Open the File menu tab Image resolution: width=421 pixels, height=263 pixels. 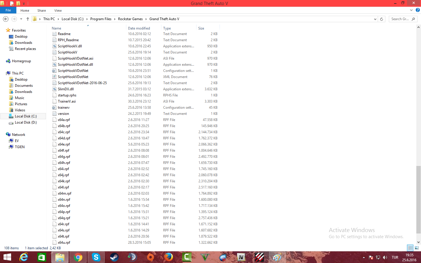click(8, 10)
